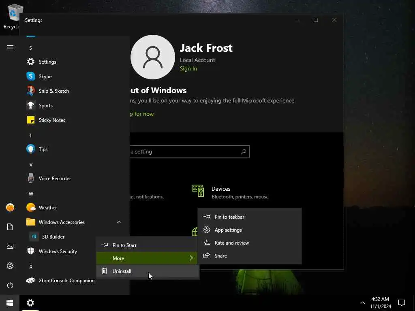
Task: Choose App settings in submenu
Action: pyautogui.click(x=250, y=230)
